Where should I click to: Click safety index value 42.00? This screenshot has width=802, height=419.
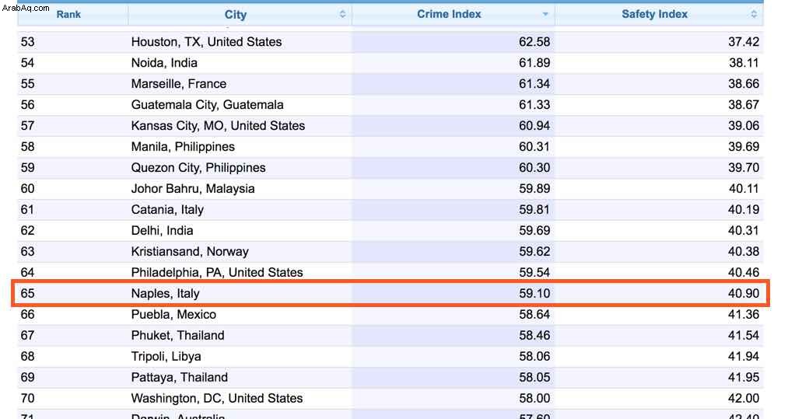744,398
